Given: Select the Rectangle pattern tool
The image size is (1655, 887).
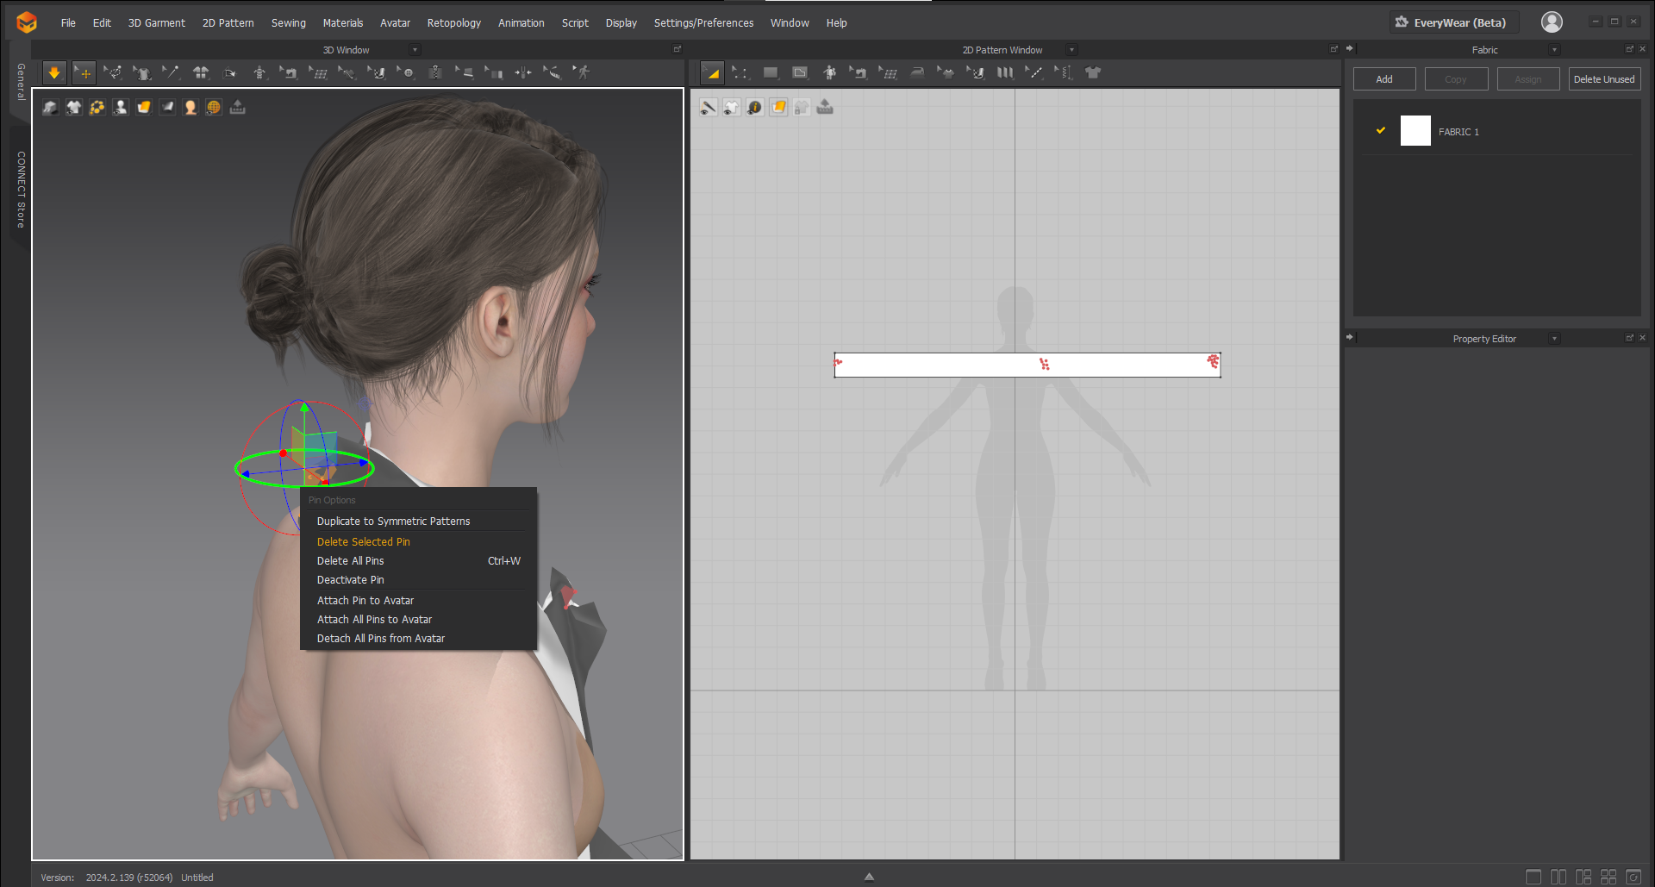Looking at the screenshot, I should click(x=771, y=73).
